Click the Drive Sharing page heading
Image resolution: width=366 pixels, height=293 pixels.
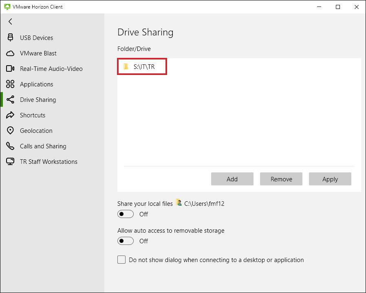coord(146,32)
